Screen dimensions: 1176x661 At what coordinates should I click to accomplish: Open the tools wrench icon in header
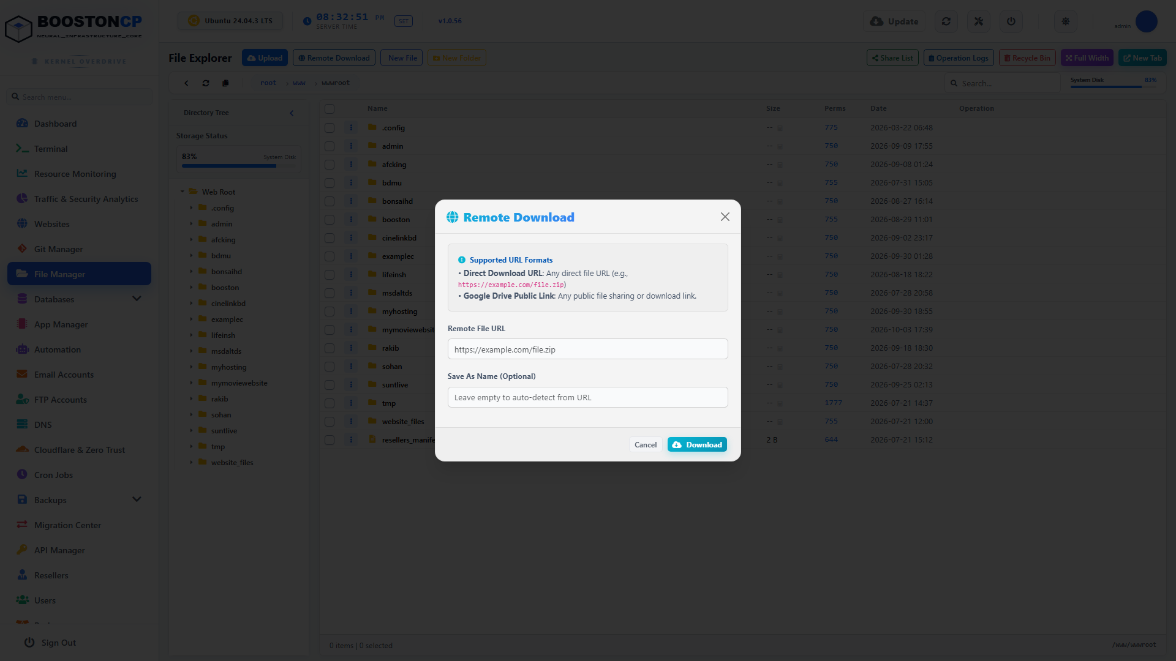pos(979,21)
